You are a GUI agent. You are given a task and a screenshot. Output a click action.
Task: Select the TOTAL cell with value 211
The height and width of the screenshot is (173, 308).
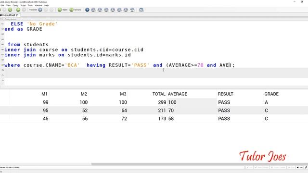coord(162,111)
